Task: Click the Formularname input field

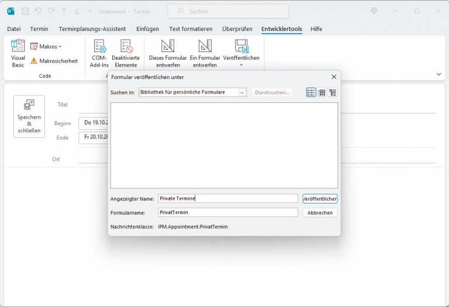Action: pos(228,213)
